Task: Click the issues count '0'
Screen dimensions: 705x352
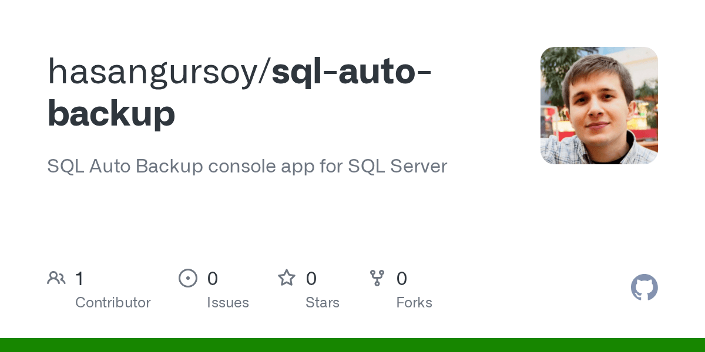Action: (x=213, y=278)
